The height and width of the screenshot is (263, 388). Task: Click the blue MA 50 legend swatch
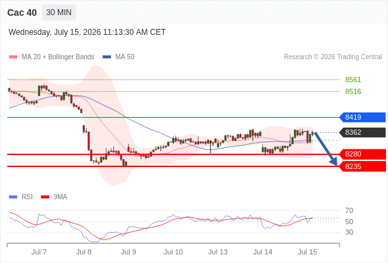tap(107, 57)
